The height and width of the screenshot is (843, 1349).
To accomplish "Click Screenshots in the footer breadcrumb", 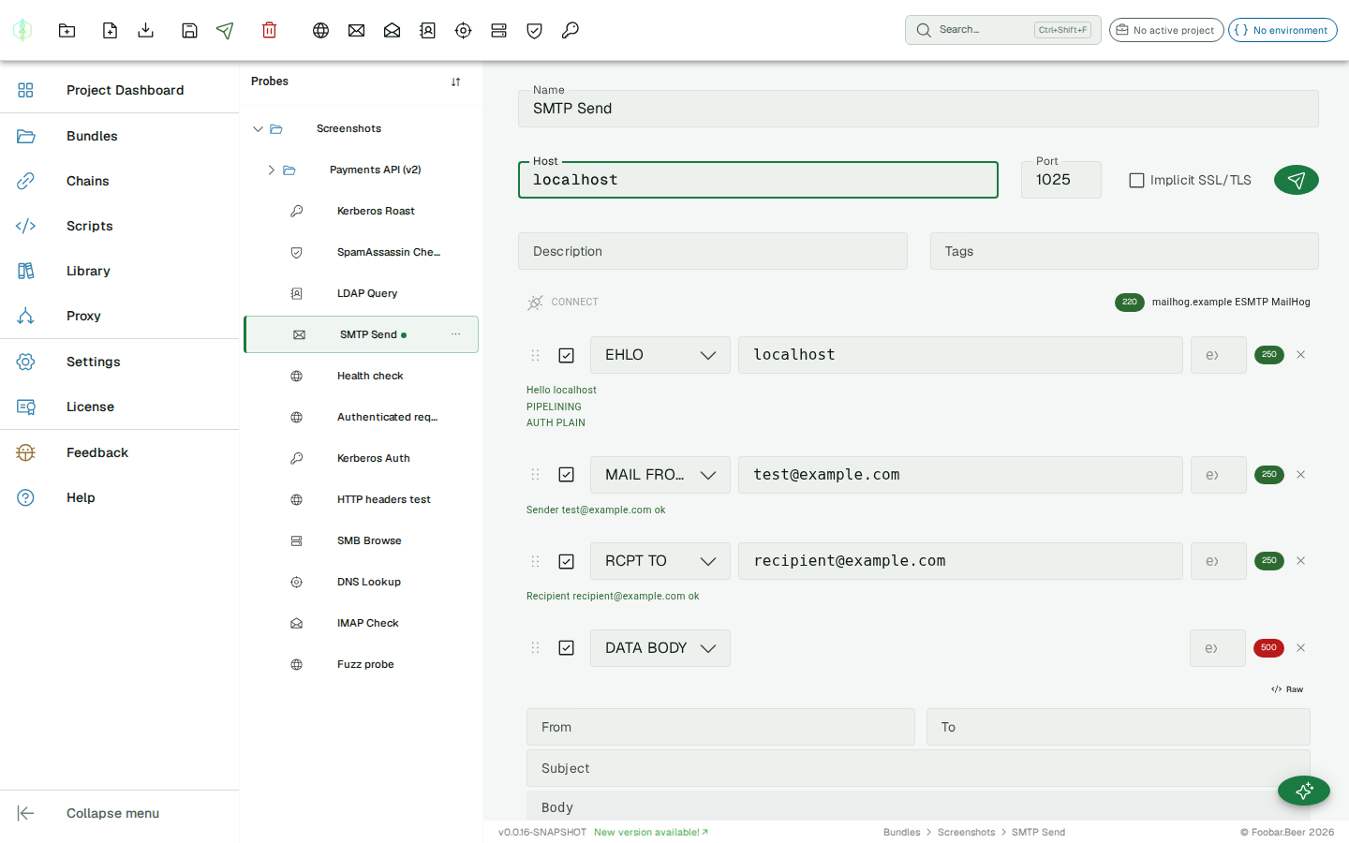I will coord(966,832).
